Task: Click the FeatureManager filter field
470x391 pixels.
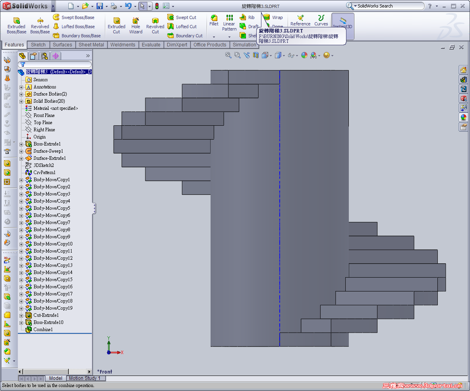Action: 55,64
